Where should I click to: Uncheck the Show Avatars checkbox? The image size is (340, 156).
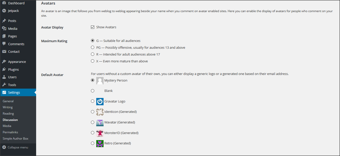coord(93,27)
